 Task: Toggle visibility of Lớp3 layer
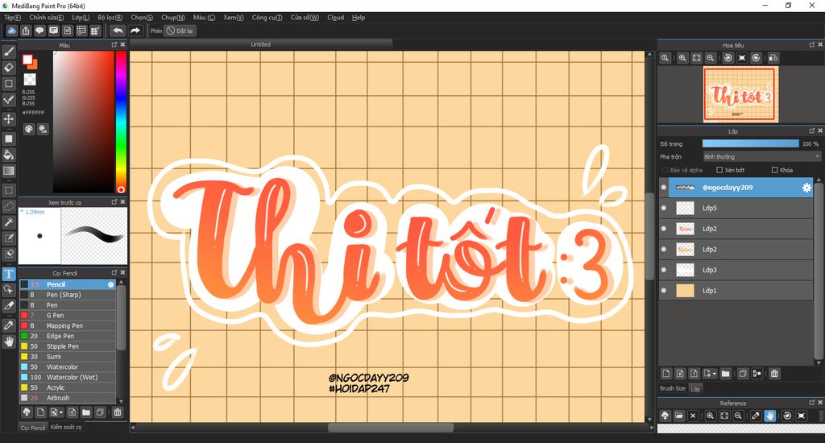click(664, 270)
